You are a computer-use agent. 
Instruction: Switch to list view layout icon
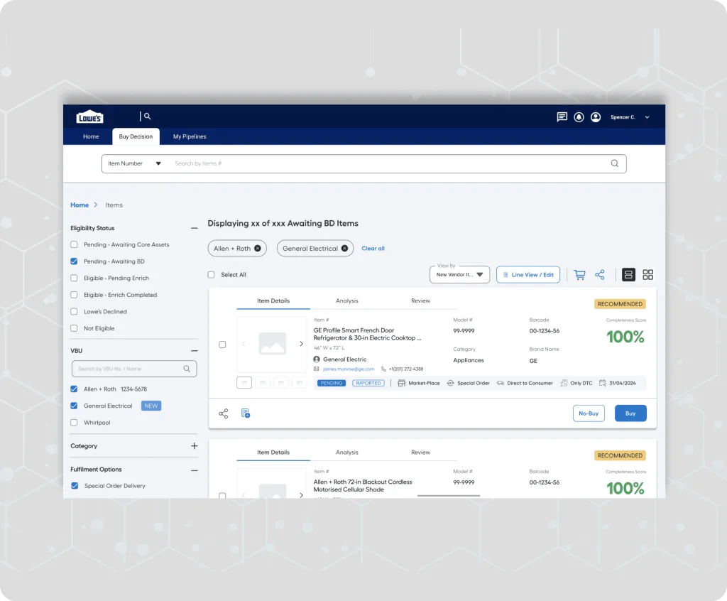[628, 275]
